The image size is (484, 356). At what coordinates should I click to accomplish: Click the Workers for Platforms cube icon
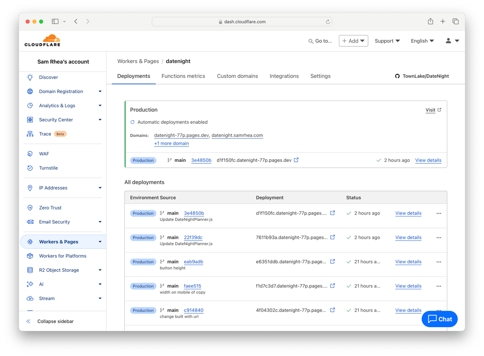pyautogui.click(x=30, y=256)
